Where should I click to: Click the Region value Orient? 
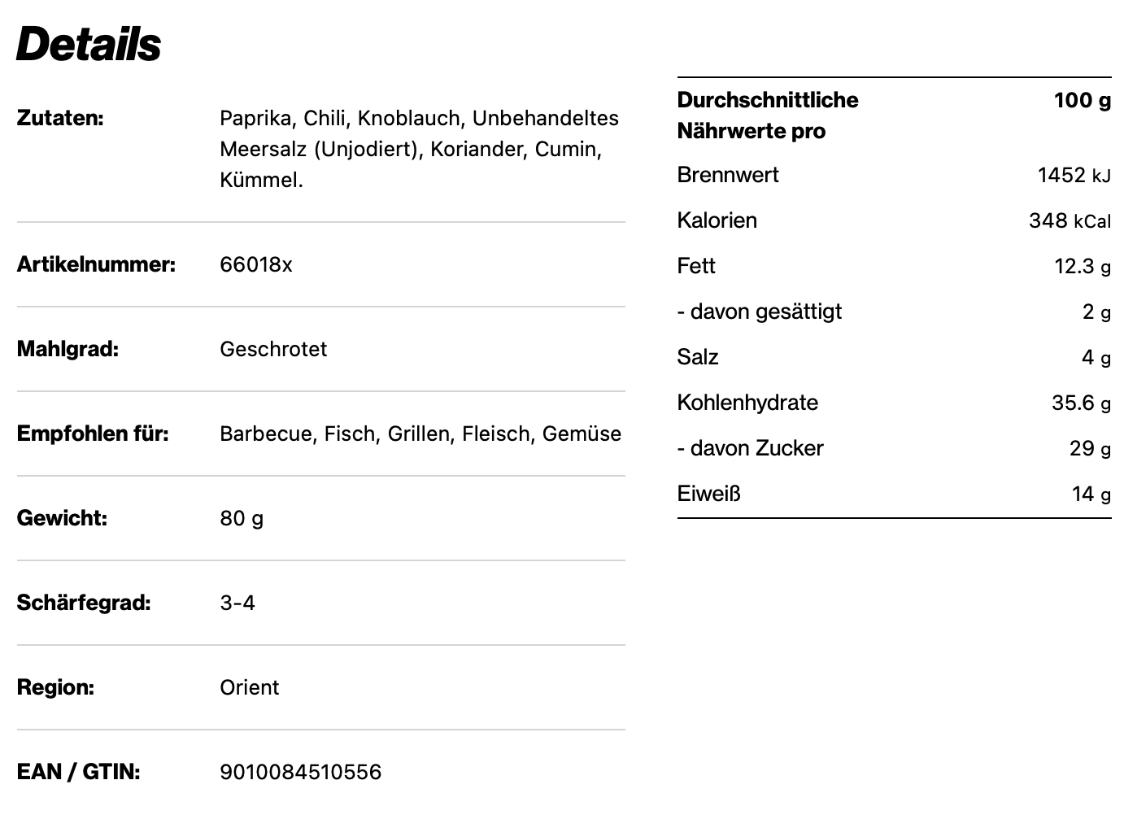(249, 687)
